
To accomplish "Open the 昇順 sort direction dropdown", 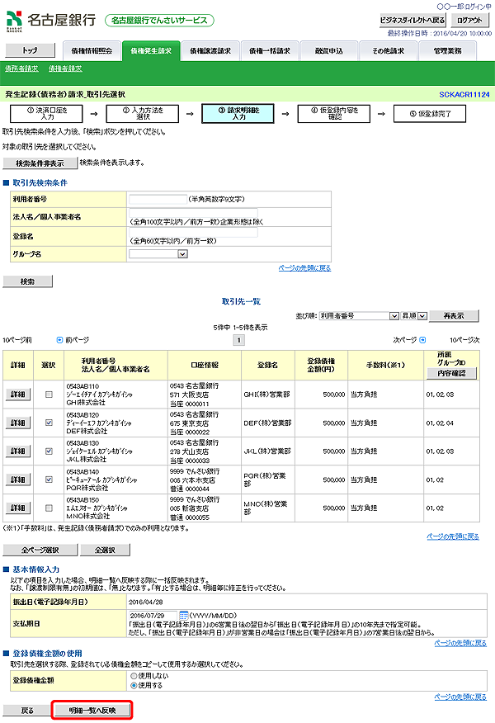I will point(414,316).
